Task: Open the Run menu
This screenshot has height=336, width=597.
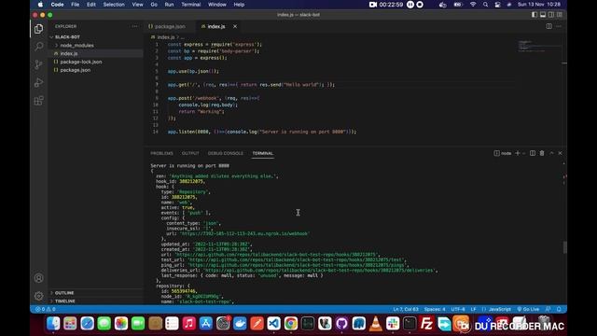Action: click(169, 5)
